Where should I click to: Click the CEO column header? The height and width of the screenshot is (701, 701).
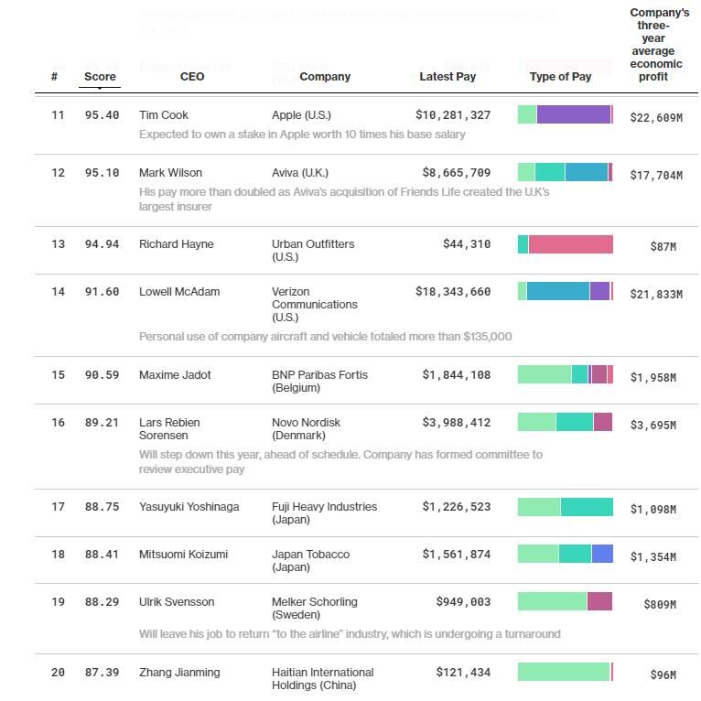[x=192, y=77]
